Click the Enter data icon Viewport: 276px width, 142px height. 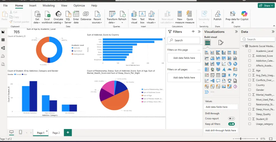pos(76,14)
